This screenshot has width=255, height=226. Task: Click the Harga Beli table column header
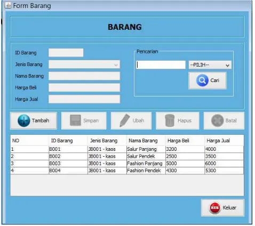[185, 141]
